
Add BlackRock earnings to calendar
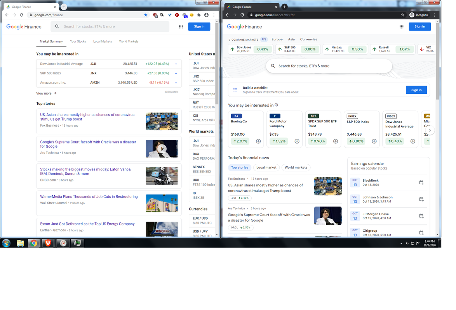(421, 183)
